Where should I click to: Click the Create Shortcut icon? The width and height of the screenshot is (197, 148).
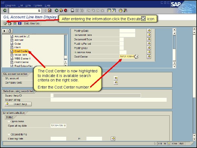114,10
